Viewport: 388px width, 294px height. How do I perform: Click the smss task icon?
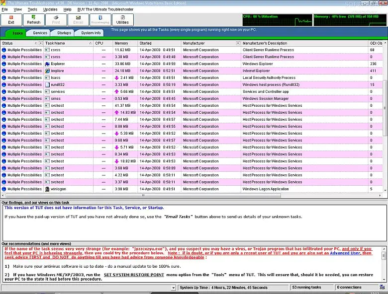pos(47,98)
